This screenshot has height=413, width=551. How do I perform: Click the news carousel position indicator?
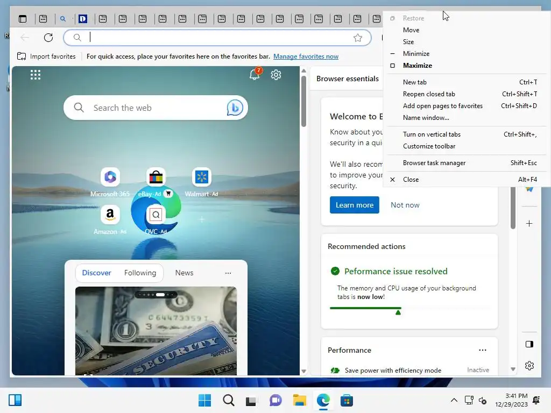(x=156, y=295)
